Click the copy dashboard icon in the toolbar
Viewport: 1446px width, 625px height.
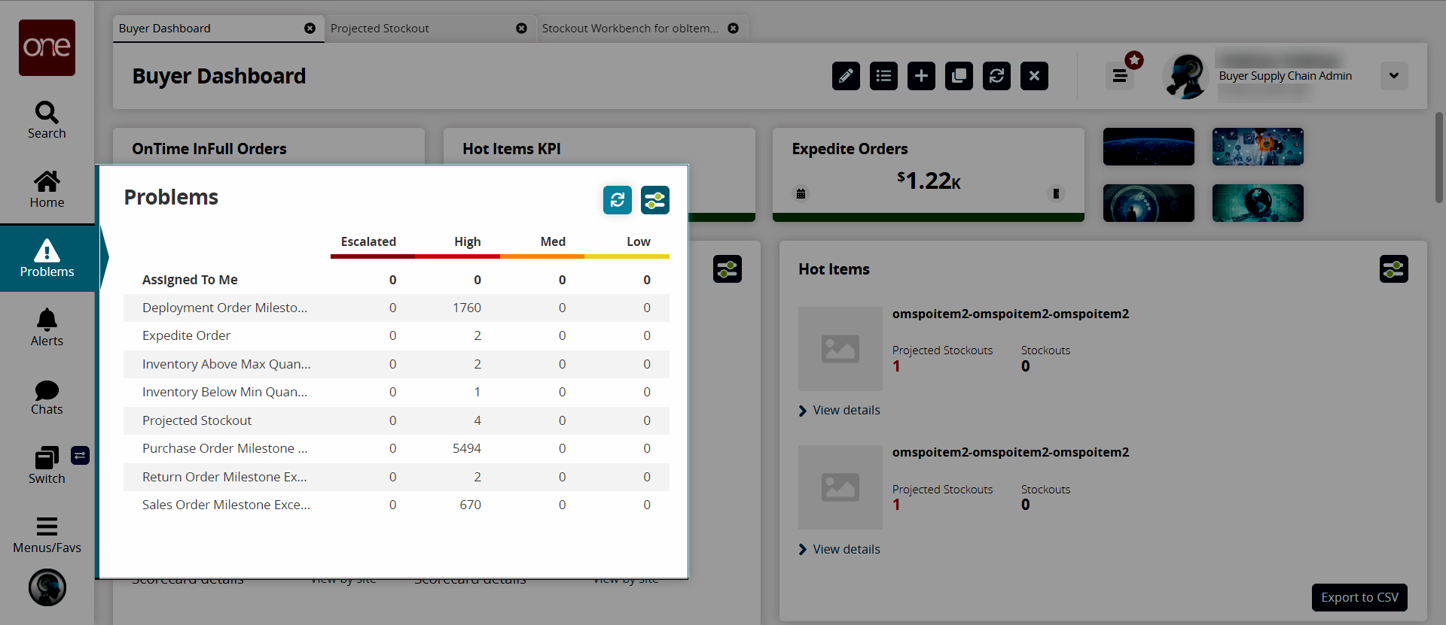tap(959, 76)
